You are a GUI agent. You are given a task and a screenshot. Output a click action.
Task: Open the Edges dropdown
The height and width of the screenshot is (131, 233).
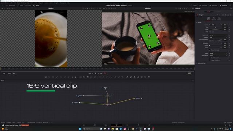218,53
